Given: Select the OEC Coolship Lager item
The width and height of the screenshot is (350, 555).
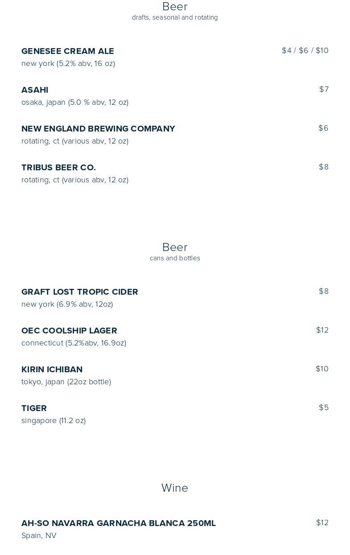Looking at the screenshot, I should coord(69,331).
